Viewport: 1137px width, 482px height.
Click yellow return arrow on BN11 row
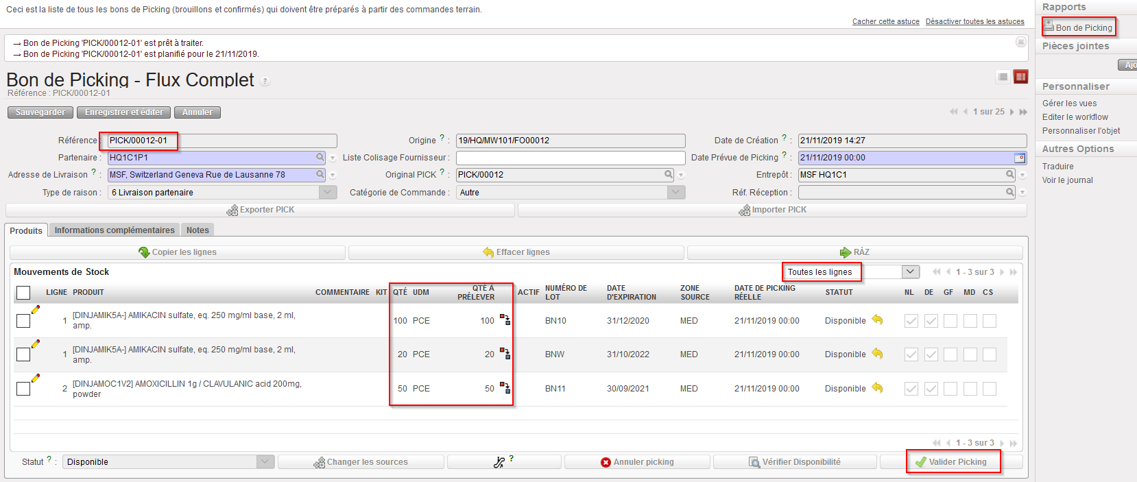click(x=877, y=388)
